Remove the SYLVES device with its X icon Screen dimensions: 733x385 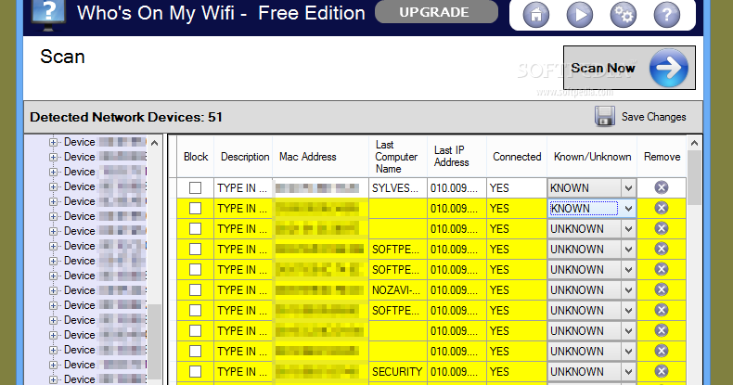click(661, 187)
